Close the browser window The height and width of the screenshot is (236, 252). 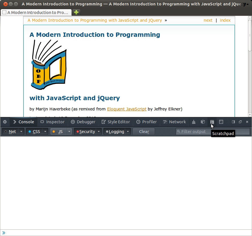[5, 4]
